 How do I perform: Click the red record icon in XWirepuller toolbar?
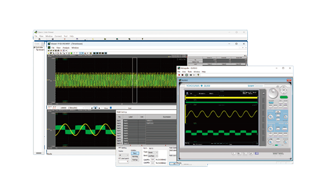pos(179,75)
